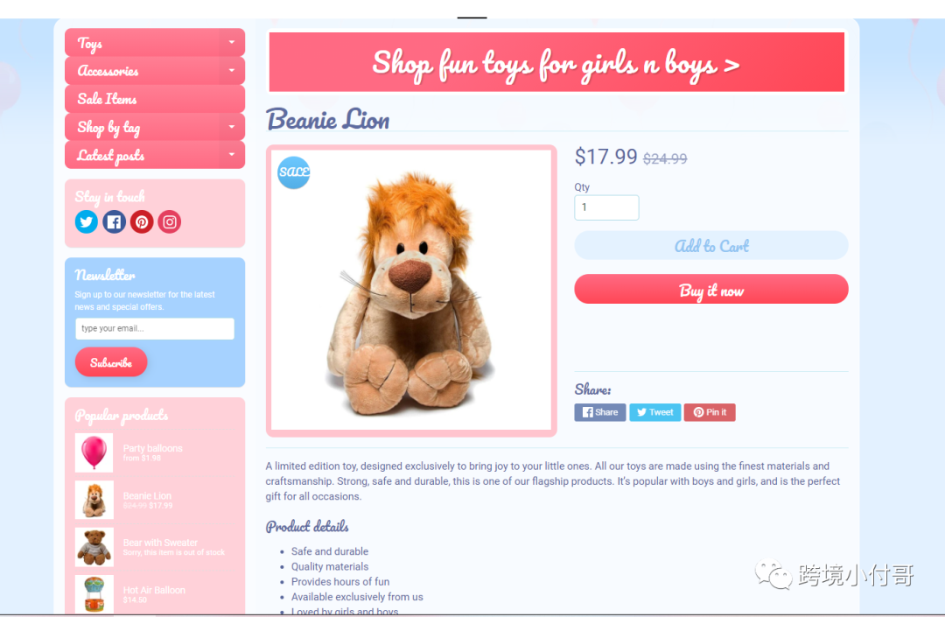The width and height of the screenshot is (945, 617).
Task: Open the Sale Items menu entry
Action: 155,99
